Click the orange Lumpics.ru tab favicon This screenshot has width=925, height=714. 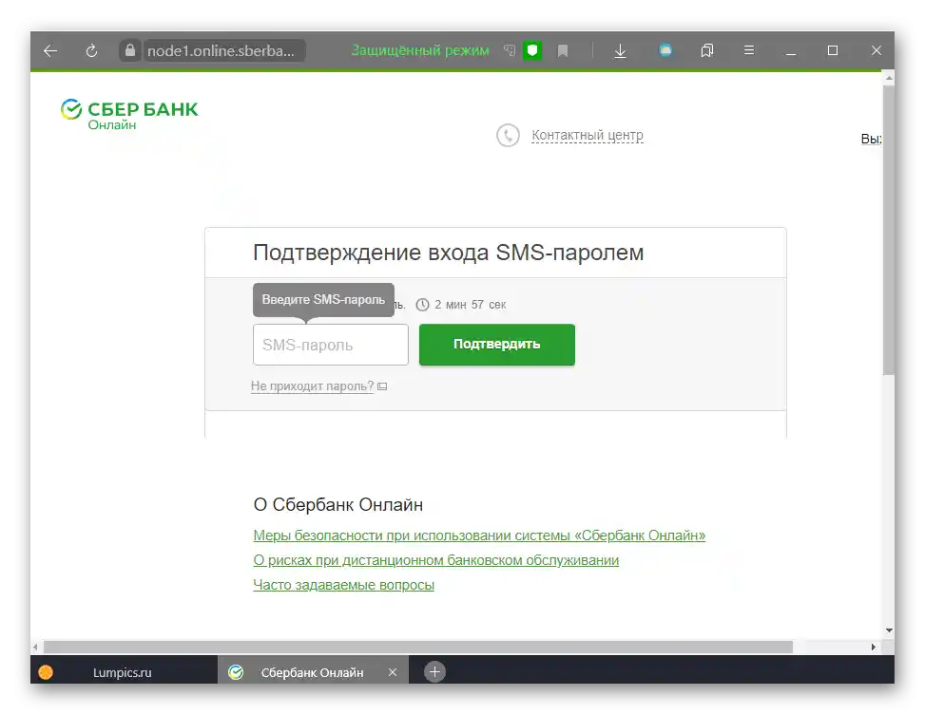point(46,672)
